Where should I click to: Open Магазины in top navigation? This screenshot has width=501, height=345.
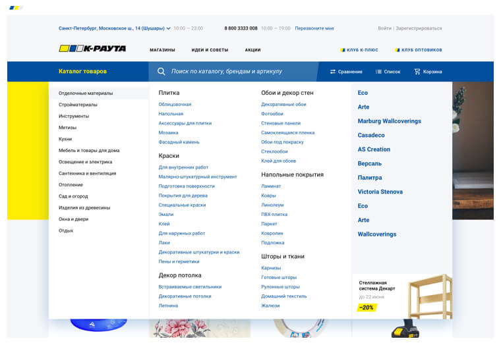click(162, 50)
